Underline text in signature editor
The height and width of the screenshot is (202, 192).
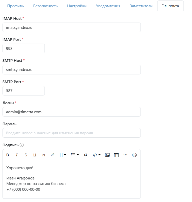coord(35,155)
